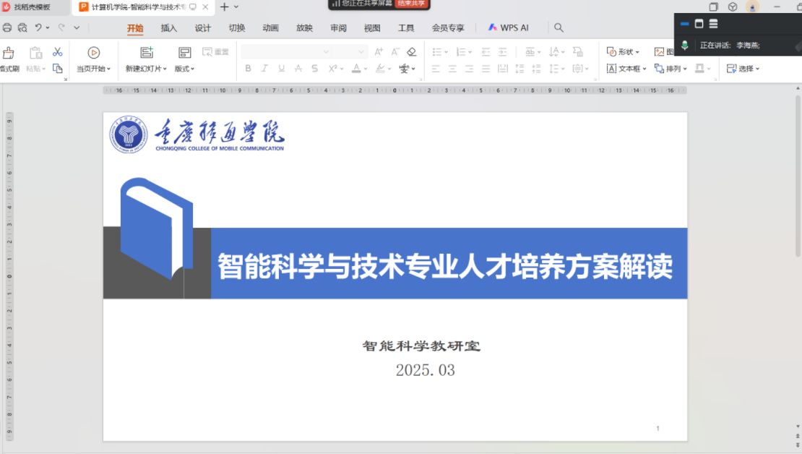802x454 pixels.
Task: Toggle Bold formatting
Action: point(248,69)
